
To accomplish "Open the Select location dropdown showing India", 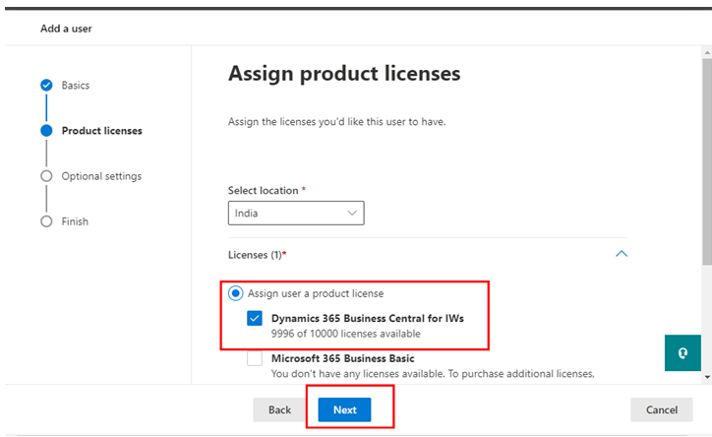I will (296, 213).
